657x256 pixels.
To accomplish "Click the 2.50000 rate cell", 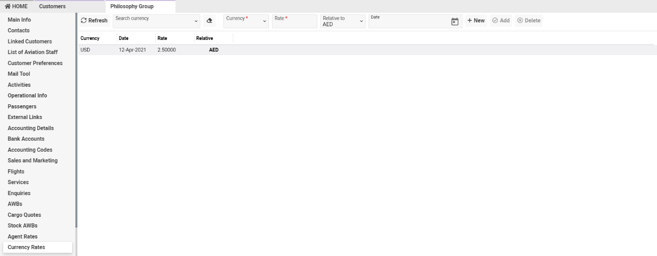I will pyautogui.click(x=166, y=50).
